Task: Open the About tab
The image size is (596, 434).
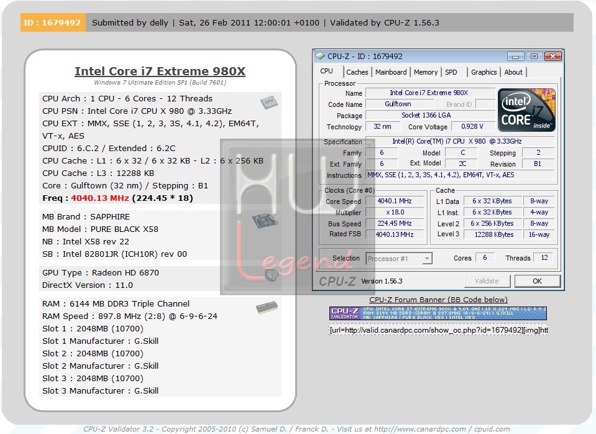Action: coord(513,72)
